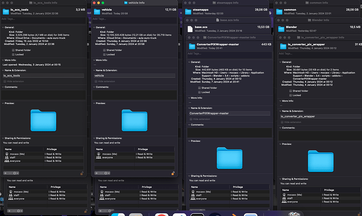Click the Privilege column header in vehicle Info
This screenshot has height=216, width=362.
(143, 149)
